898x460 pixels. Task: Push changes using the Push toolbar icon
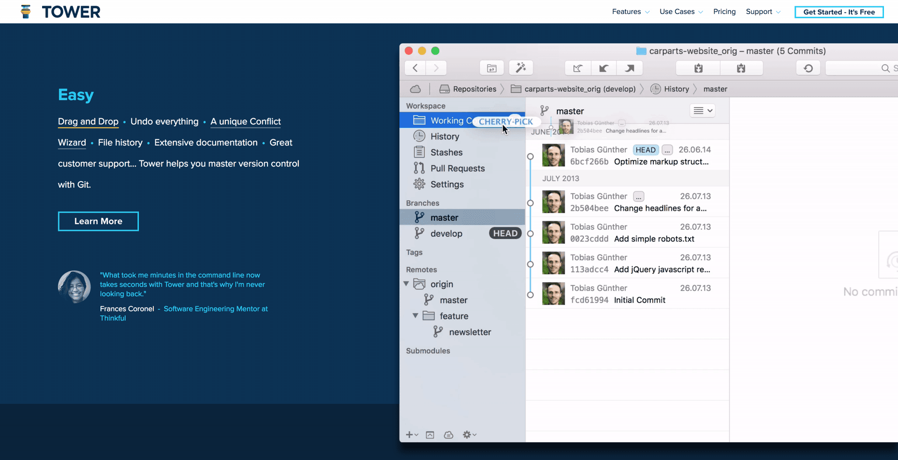point(630,68)
